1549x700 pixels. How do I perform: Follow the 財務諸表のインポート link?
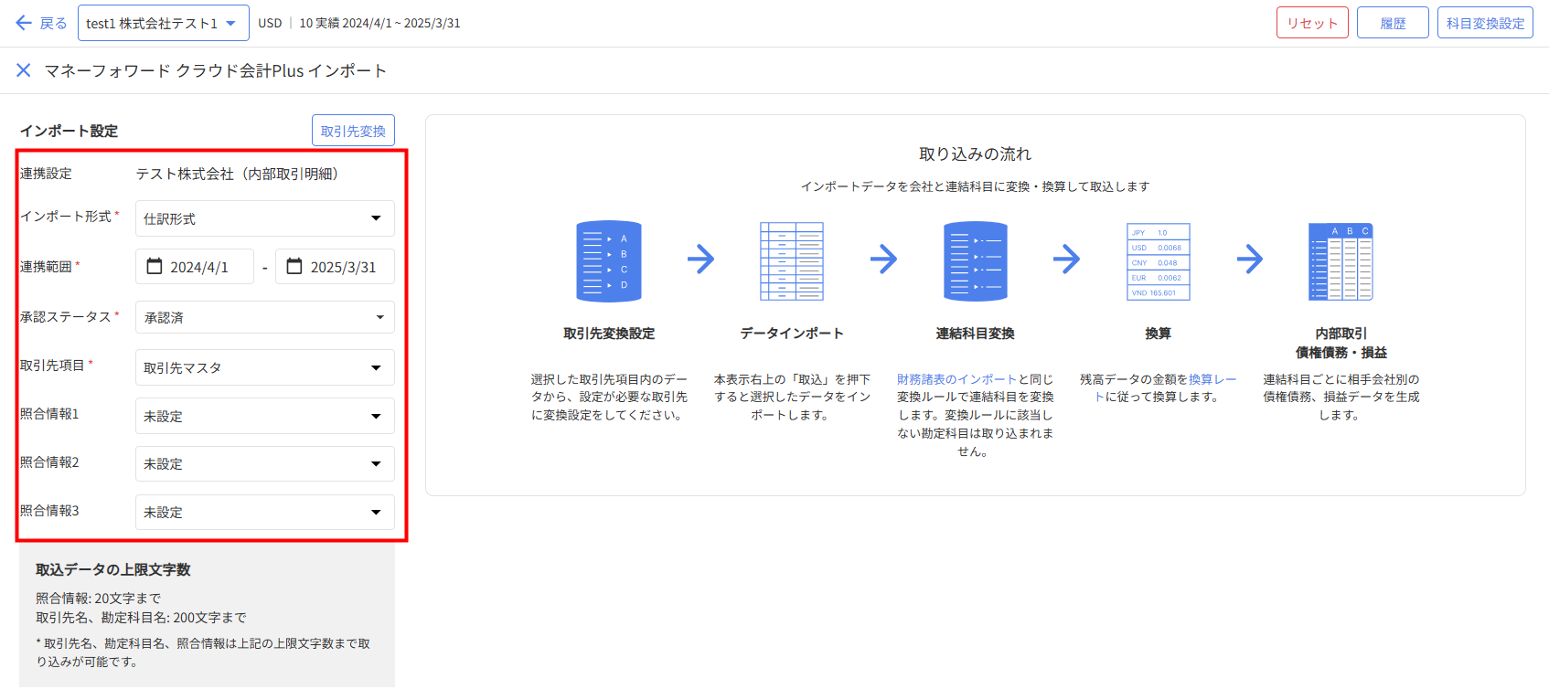coord(956,379)
